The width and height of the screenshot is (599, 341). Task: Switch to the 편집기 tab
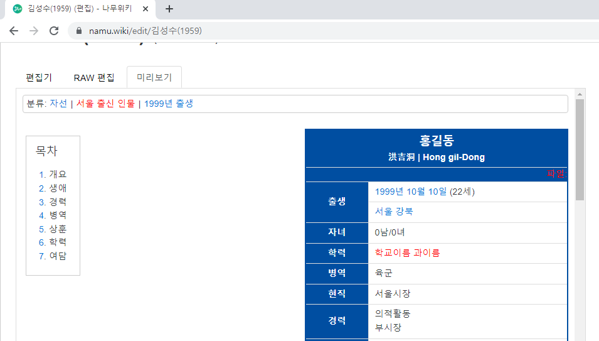[x=39, y=78]
